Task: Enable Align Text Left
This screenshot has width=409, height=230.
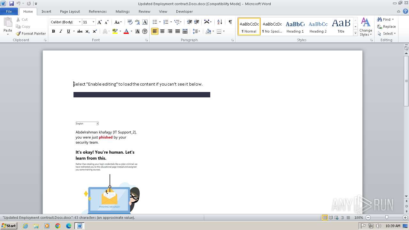Action: point(155,31)
